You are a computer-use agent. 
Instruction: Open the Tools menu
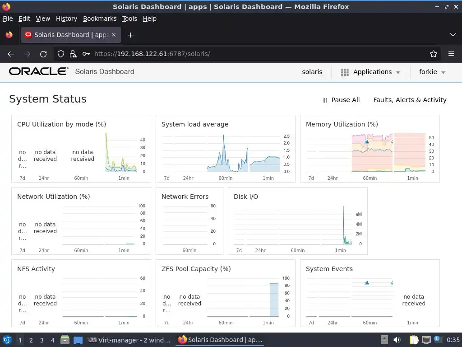(x=129, y=19)
